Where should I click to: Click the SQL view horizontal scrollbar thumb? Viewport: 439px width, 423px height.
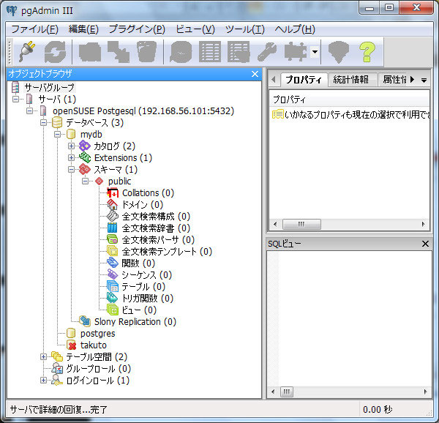pos(286,392)
